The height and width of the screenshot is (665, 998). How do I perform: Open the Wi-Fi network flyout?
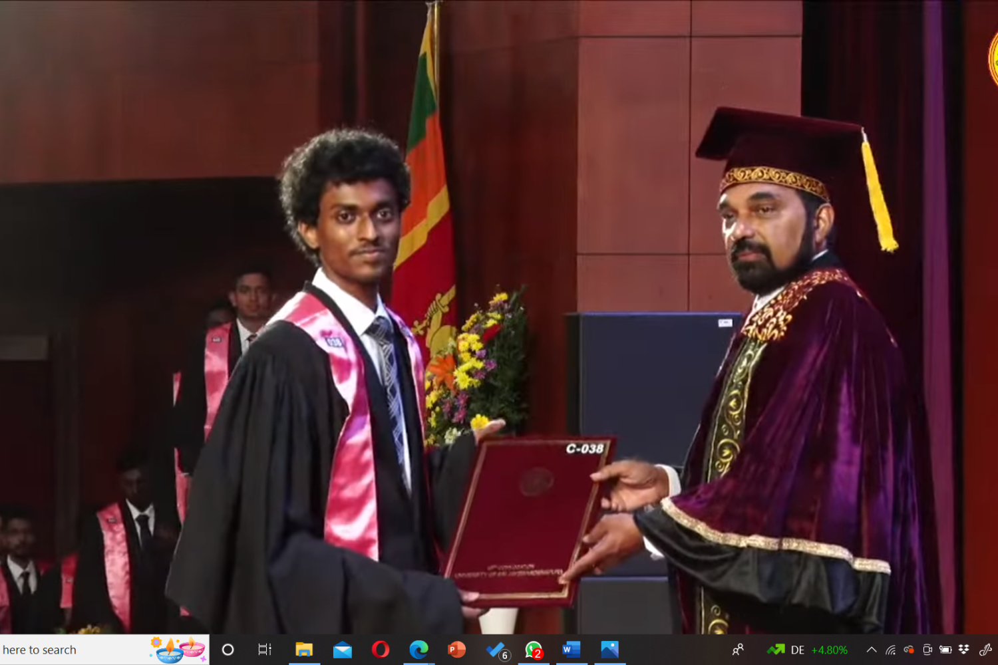point(891,650)
